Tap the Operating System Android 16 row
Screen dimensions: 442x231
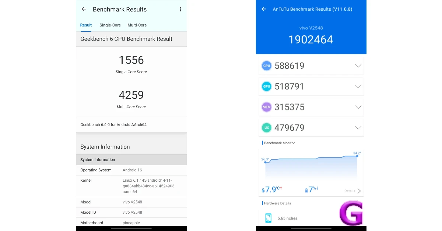(x=131, y=170)
